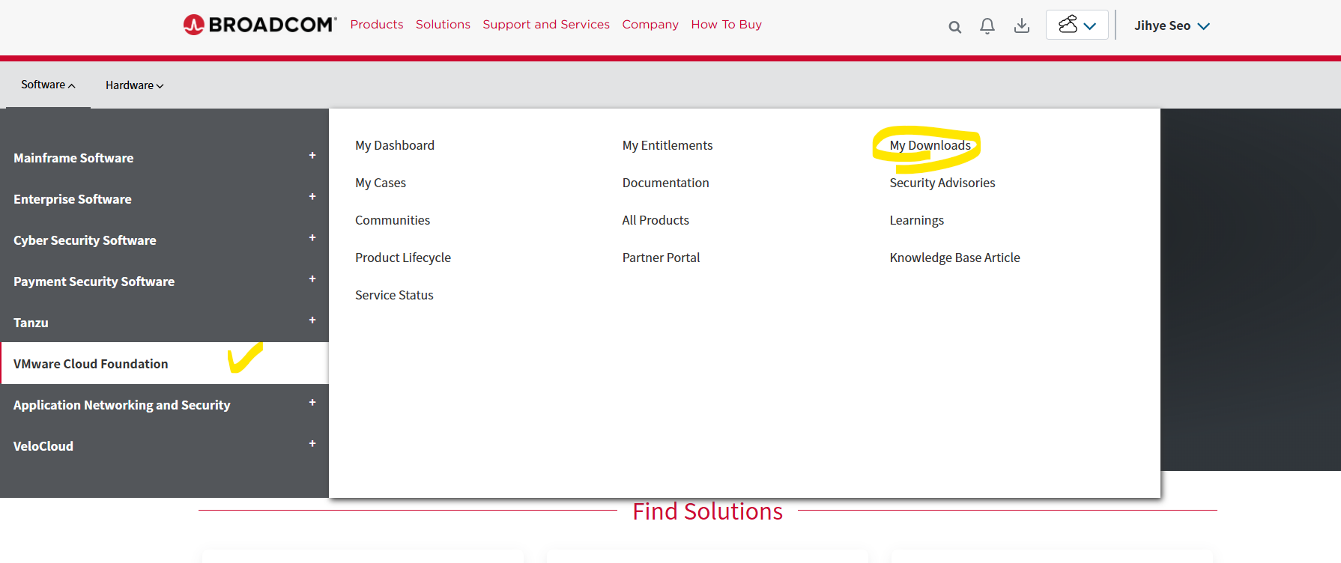Open Service Status link
This screenshot has width=1341, height=563.
[x=394, y=295]
